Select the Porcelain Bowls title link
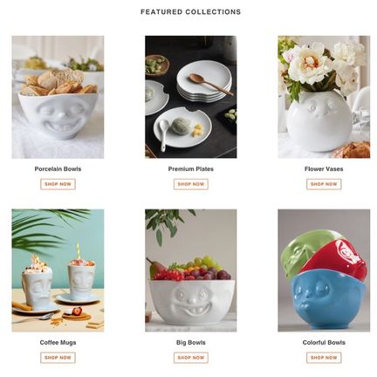The width and height of the screenshot is (377, 377). pos(58,169)
